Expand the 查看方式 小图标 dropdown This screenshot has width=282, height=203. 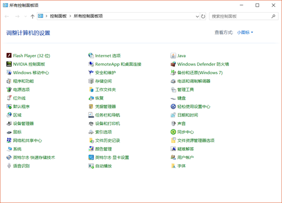pos(245,33)
